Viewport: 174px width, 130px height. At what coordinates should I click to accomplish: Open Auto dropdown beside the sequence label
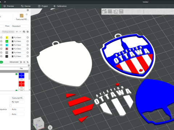pos(17,109)
